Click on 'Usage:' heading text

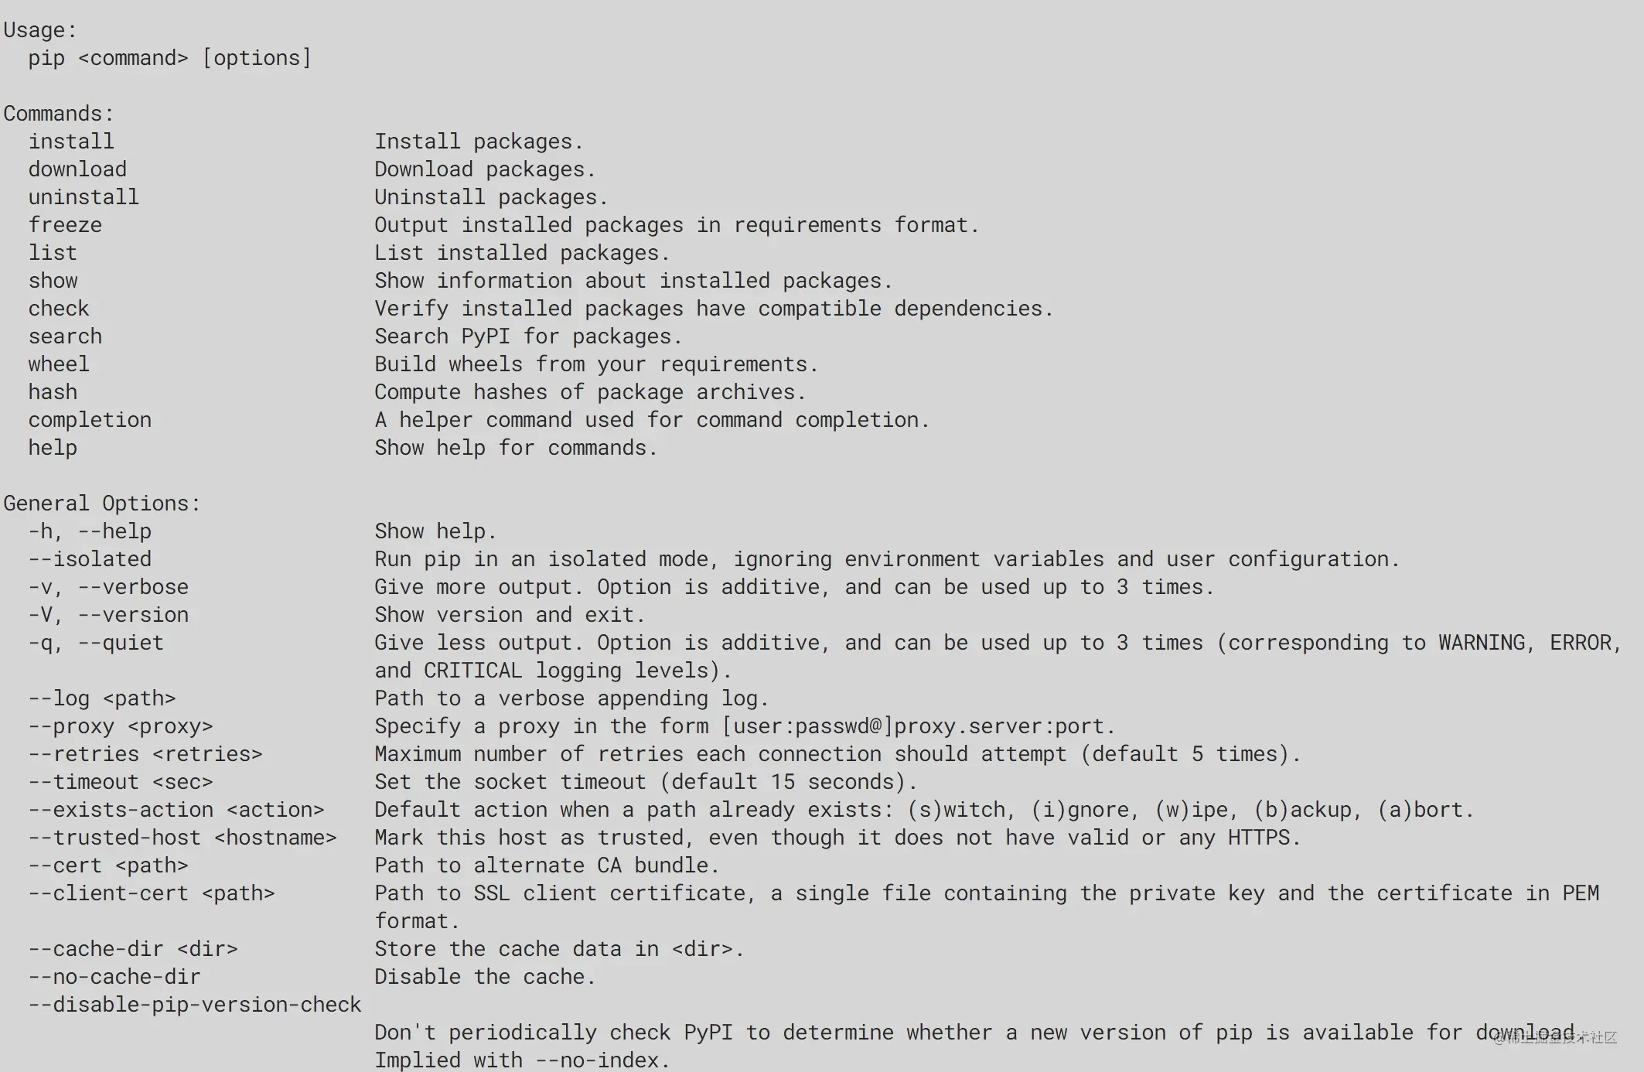40,31
